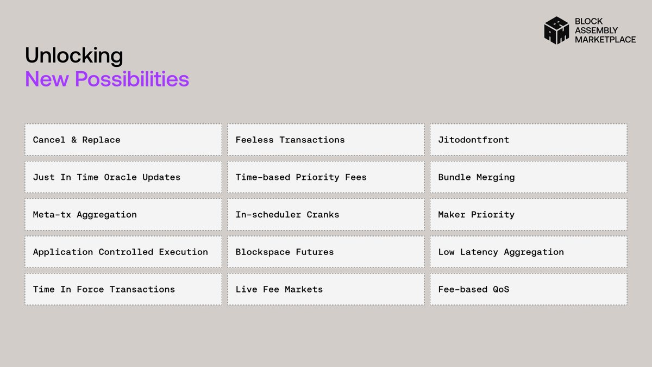The width and height of the screenshot is (652, 367).
Task: Click the purple New Possibilities heading
Action: pyautogui.click(x=107, y=79)
